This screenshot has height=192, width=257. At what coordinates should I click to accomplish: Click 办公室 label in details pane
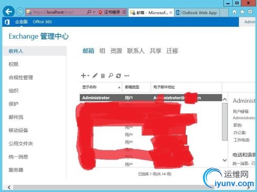240,133
